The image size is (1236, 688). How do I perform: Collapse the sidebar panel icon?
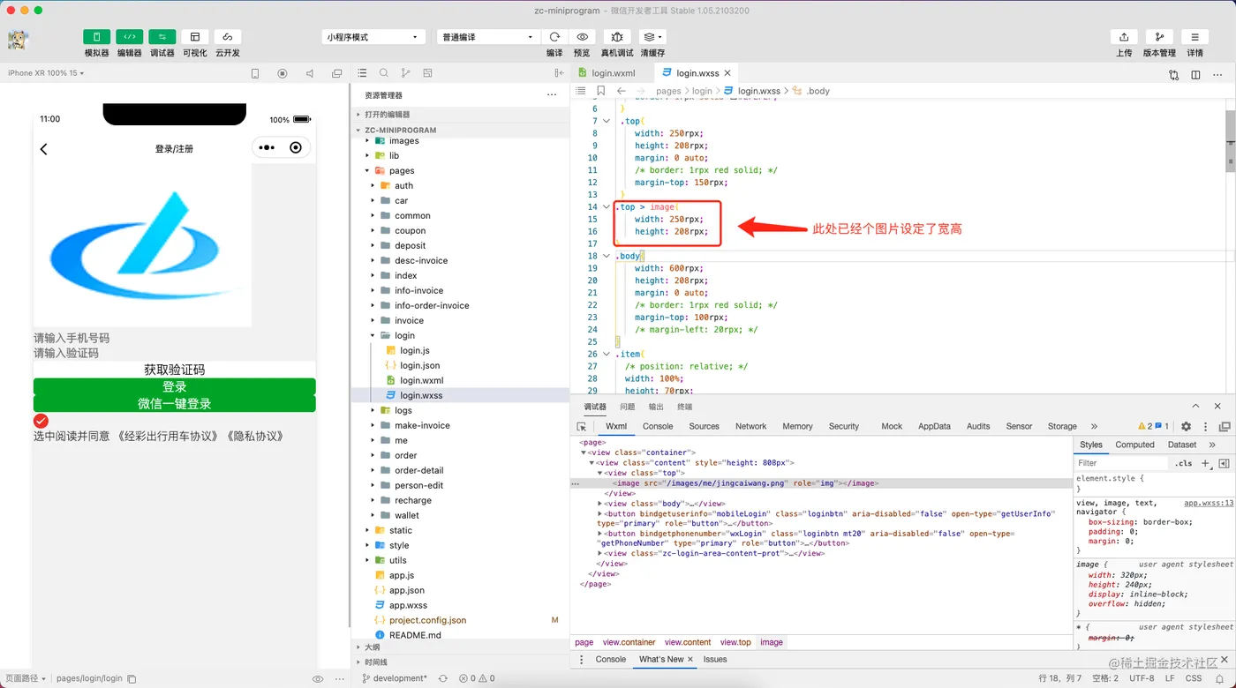point(559,73)
